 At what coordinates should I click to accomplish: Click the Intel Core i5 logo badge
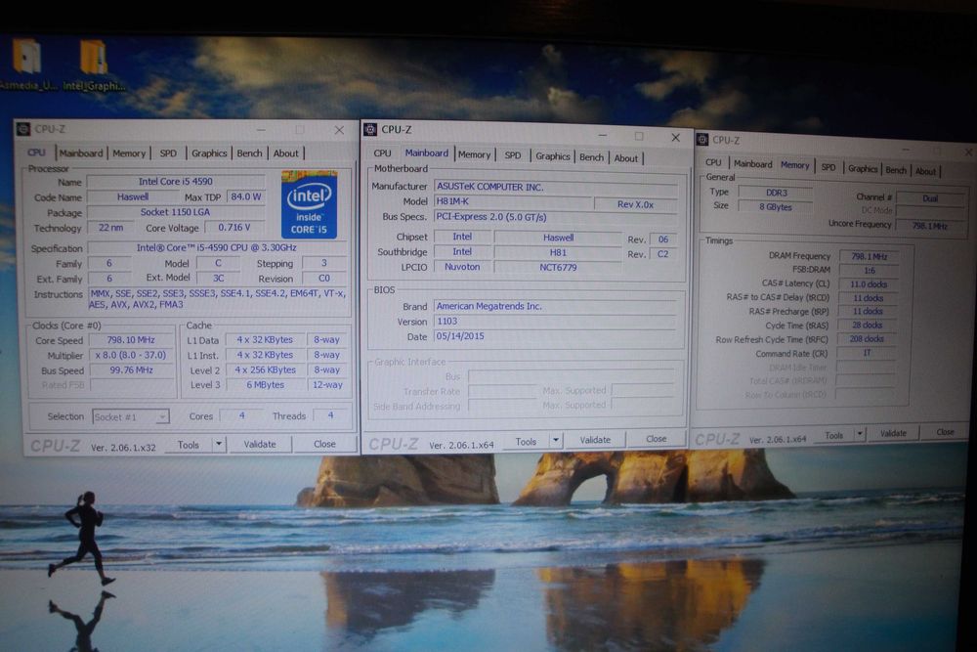click(x=309, y=204)
